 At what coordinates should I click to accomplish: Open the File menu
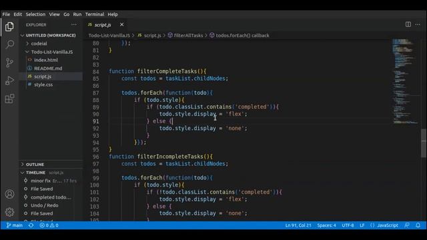[6, 15]
